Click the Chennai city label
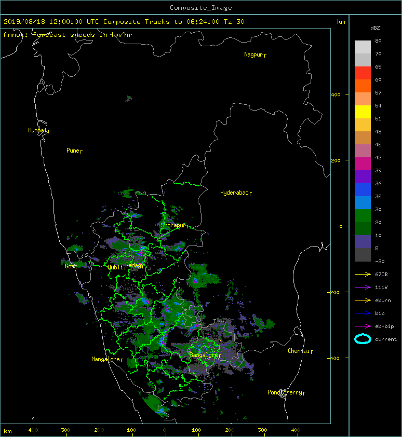402x437 pixels. click(299, 351)
